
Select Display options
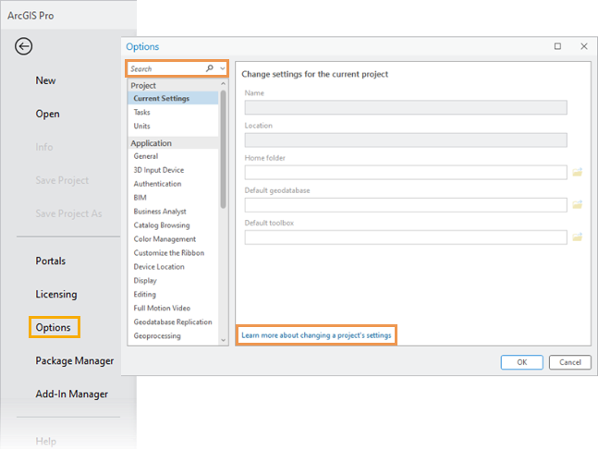pyautogui.click(x=145, y=281)
